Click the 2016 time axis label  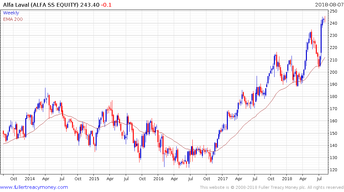158,179
